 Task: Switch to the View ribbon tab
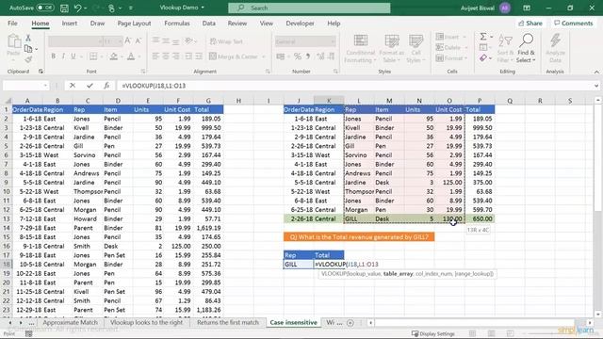pyautogui.click(x=266, y=24)
